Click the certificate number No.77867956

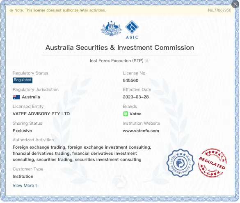219,10
